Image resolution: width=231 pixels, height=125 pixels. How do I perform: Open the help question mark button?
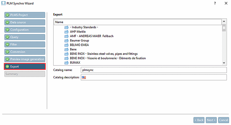coord(215,3)
